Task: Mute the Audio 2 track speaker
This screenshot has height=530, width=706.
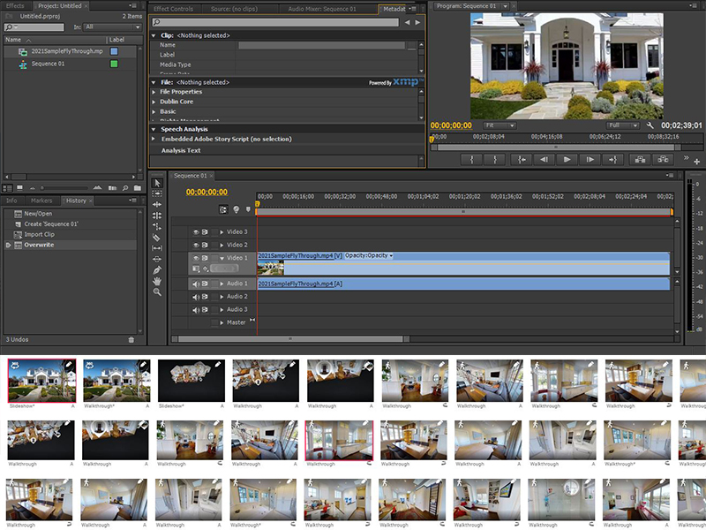Action: point(197,297)
